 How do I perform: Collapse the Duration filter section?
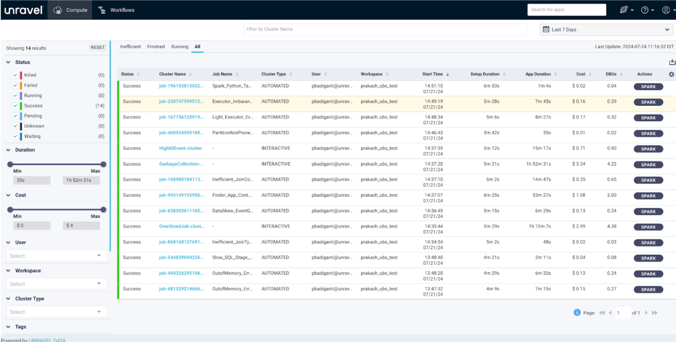(8, 150)
